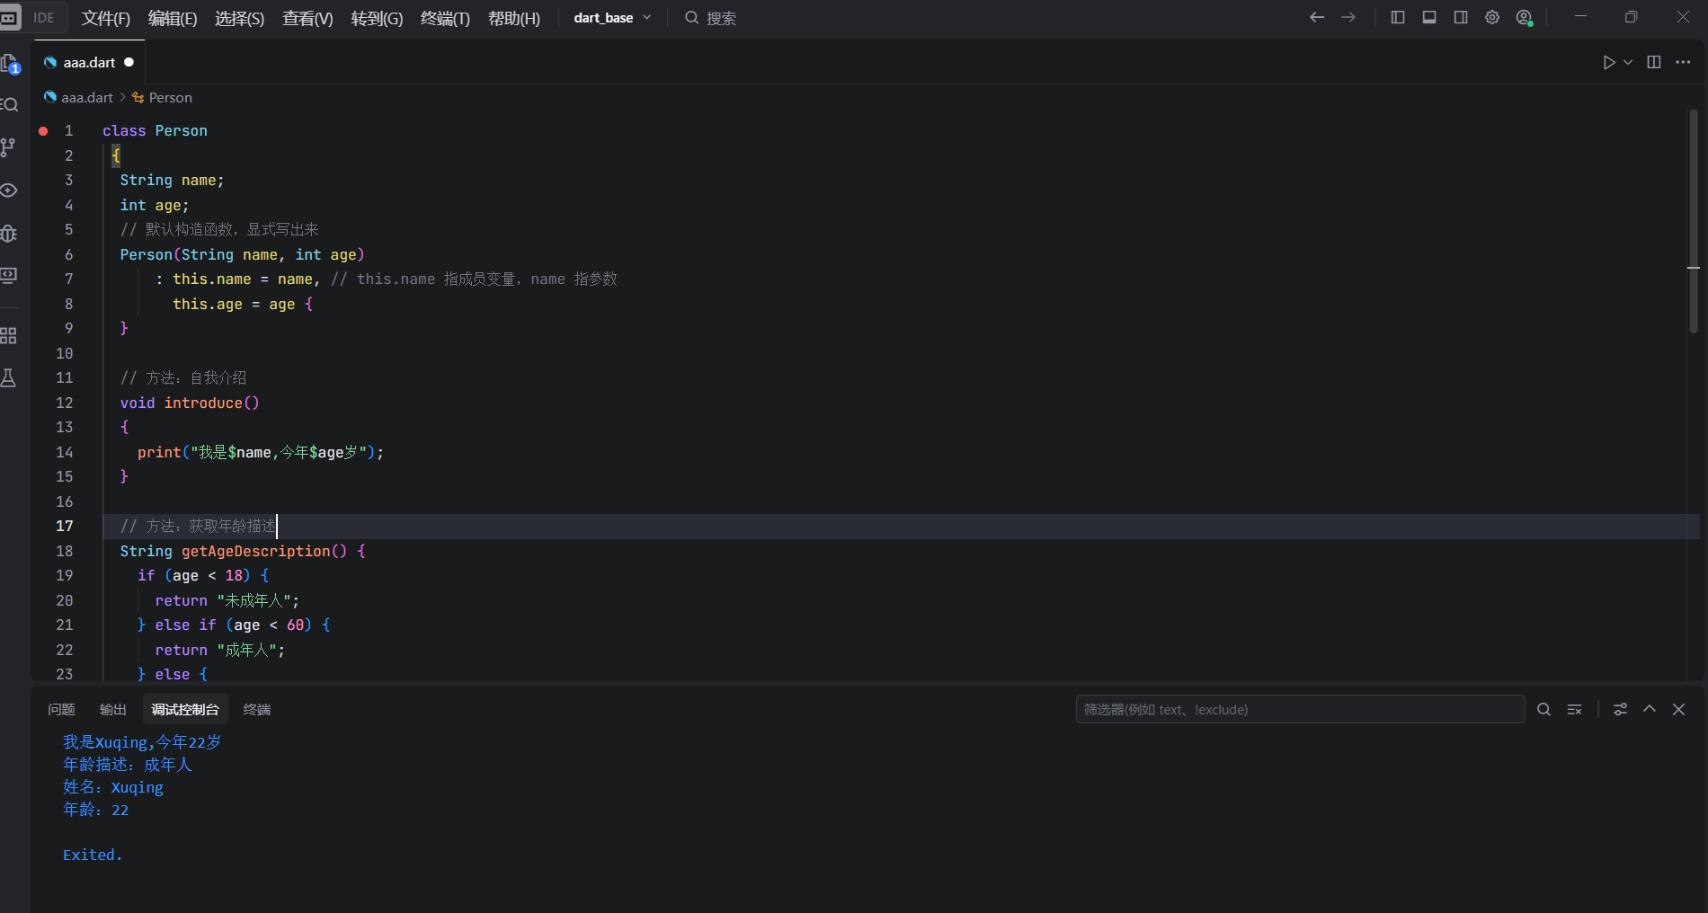This screenshot has height=913, width=1708.
Task: Open the dart_base project dropdown
Action: coord(612,18)
